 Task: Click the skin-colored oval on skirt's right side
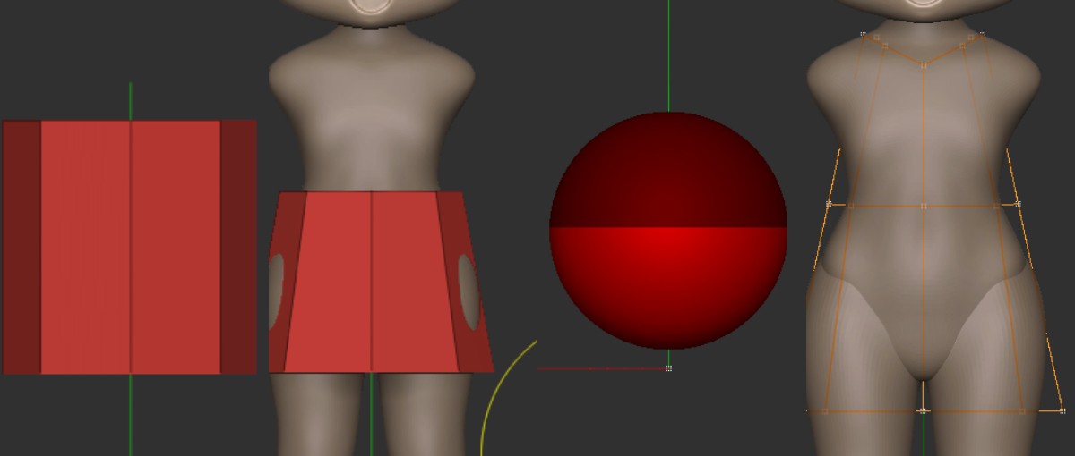coord(468,291)
